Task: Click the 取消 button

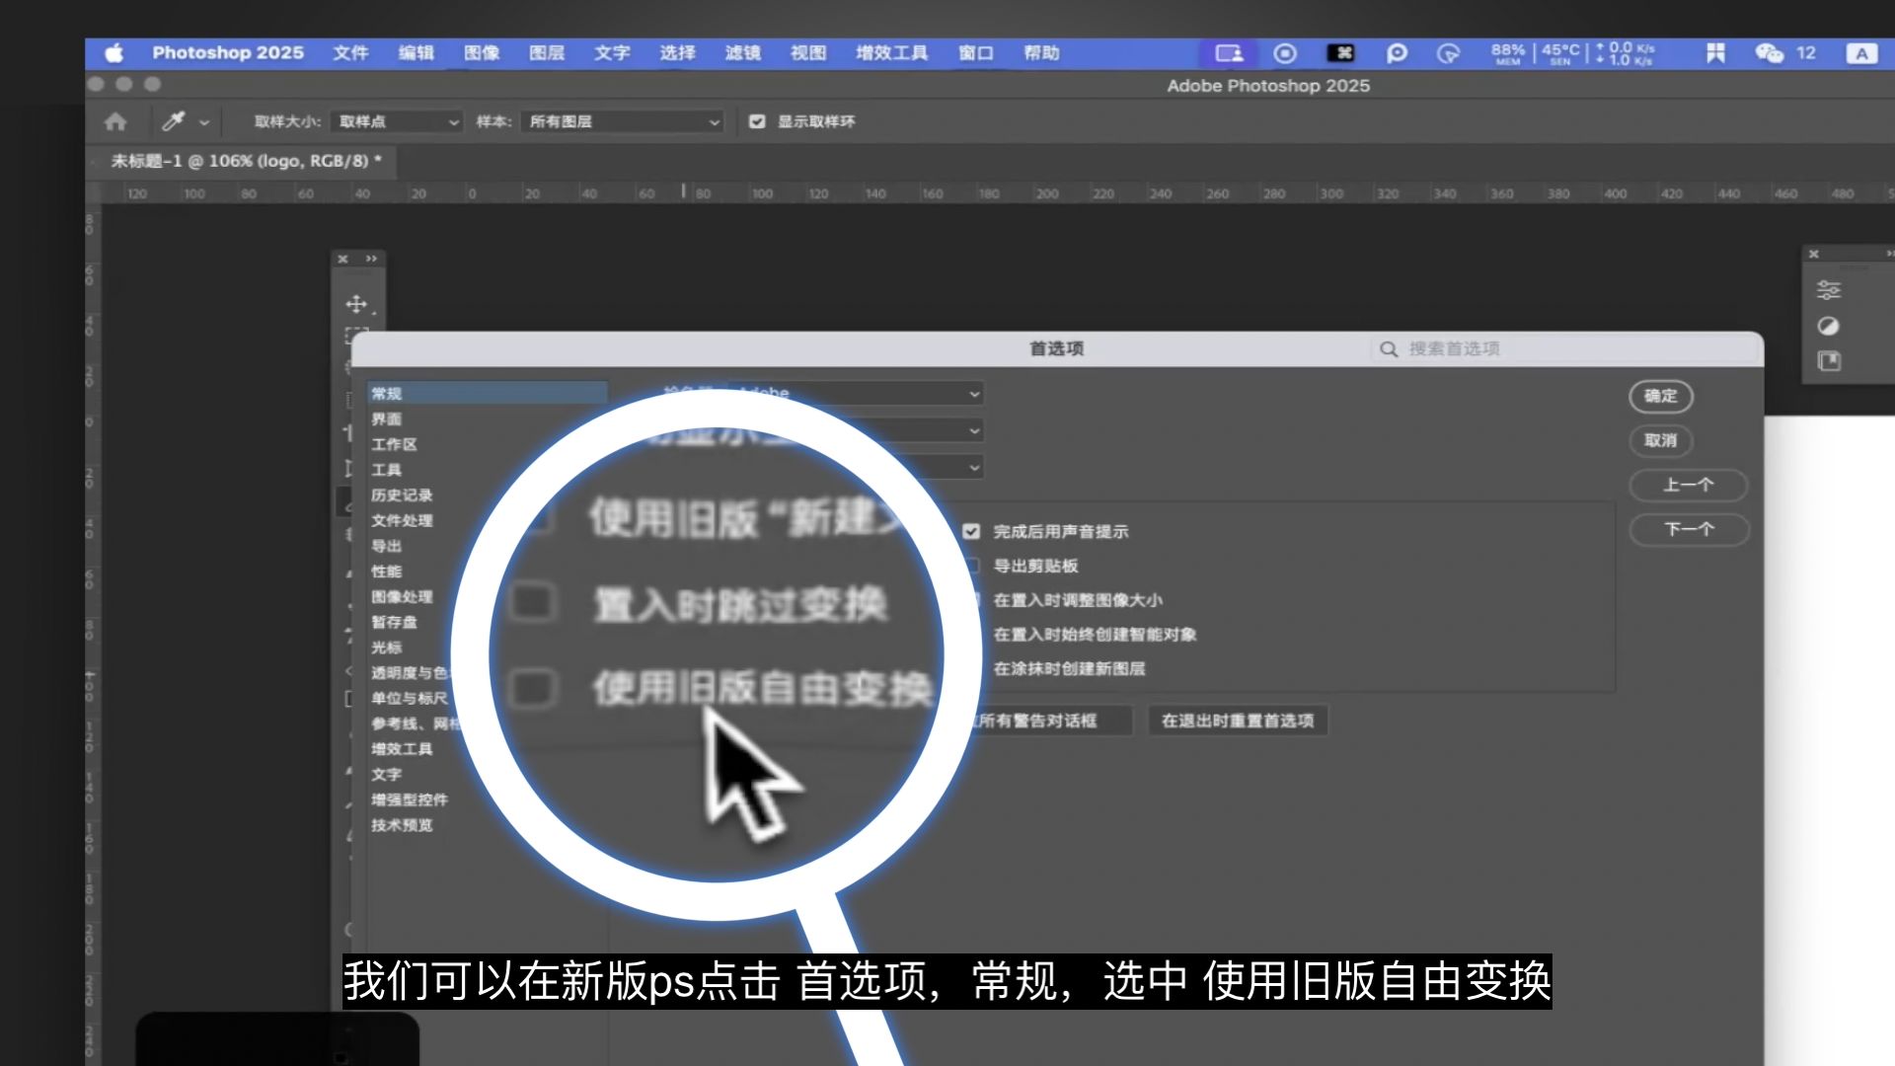Action: point(1661,440)
